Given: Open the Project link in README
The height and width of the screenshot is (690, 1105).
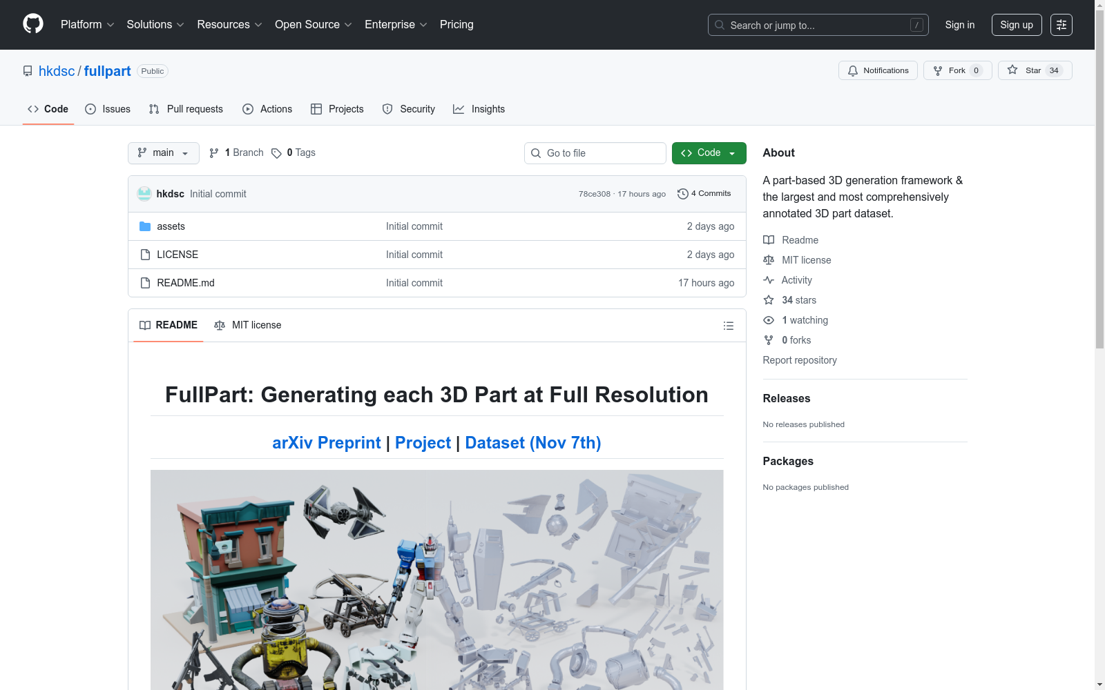Looking at the screenshot, I should (x=423, y=443).
